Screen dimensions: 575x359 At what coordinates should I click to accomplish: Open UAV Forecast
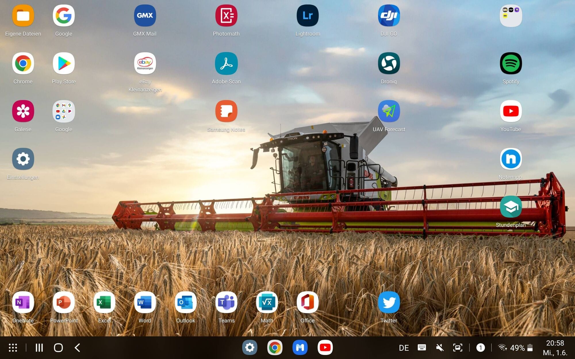point(389,111)
